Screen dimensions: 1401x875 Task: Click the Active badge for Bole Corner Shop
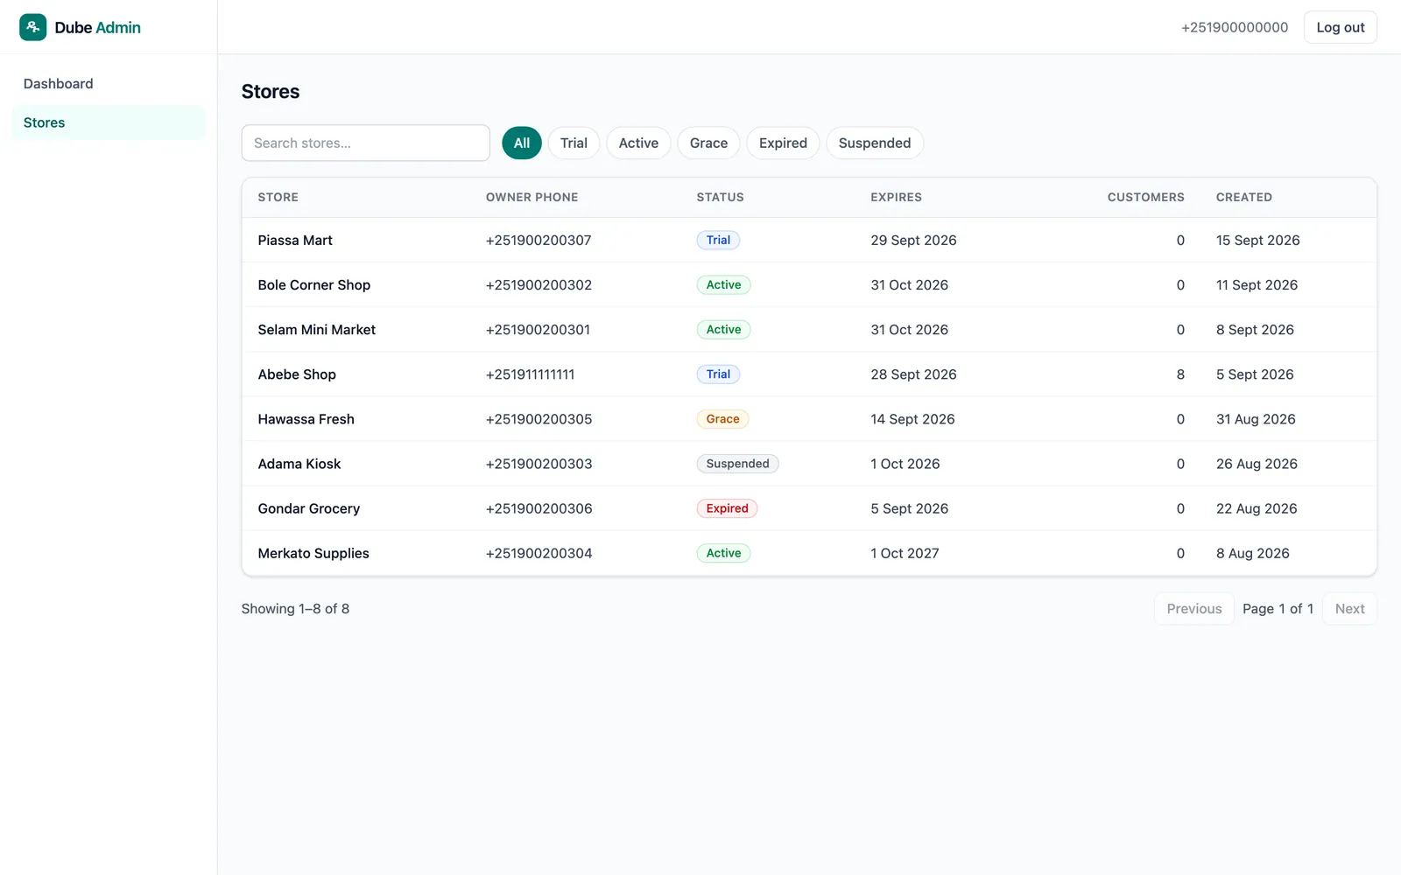point(723,284)
